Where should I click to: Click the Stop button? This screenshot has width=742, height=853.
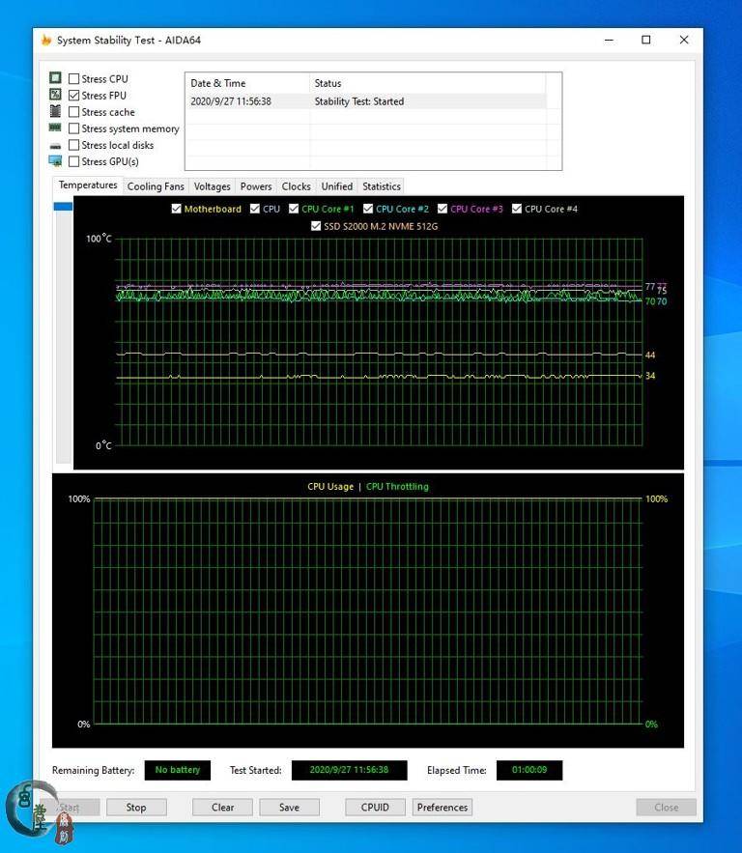pyautogui.click(x=136, y=808)
